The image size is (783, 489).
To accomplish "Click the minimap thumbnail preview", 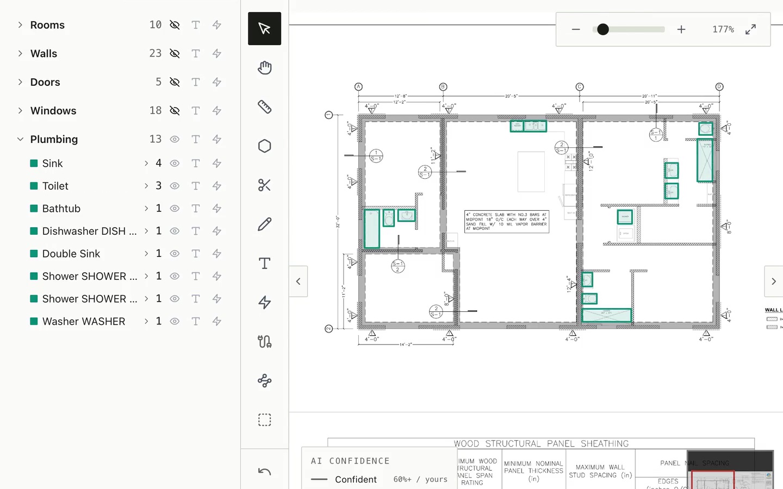I will pyautogui.click(x=730, y=469).
